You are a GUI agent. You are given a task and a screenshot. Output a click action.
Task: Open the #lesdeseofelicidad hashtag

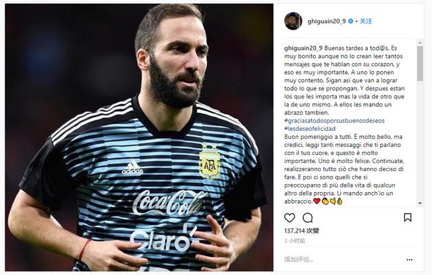[x=310, y=129]
